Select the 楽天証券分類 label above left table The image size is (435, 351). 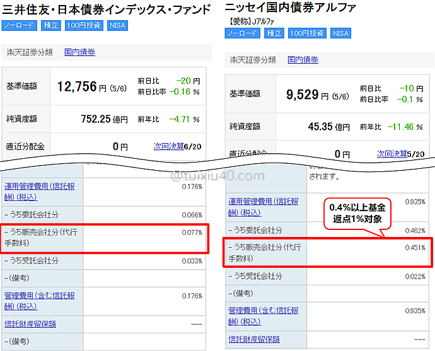(x=30, y=52)
